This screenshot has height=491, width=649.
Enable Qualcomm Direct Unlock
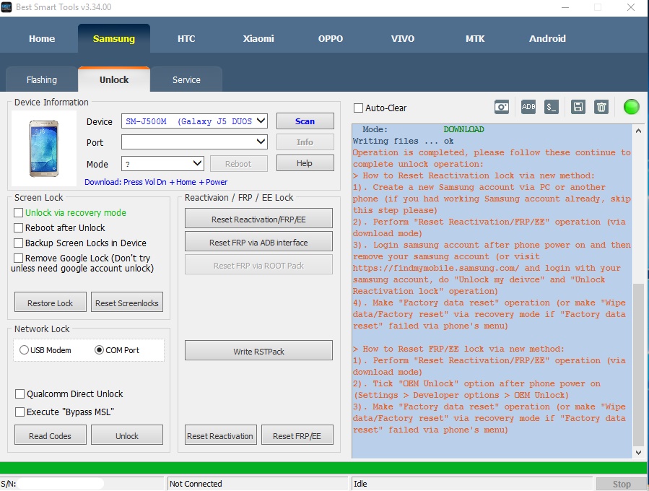point(19,394)
